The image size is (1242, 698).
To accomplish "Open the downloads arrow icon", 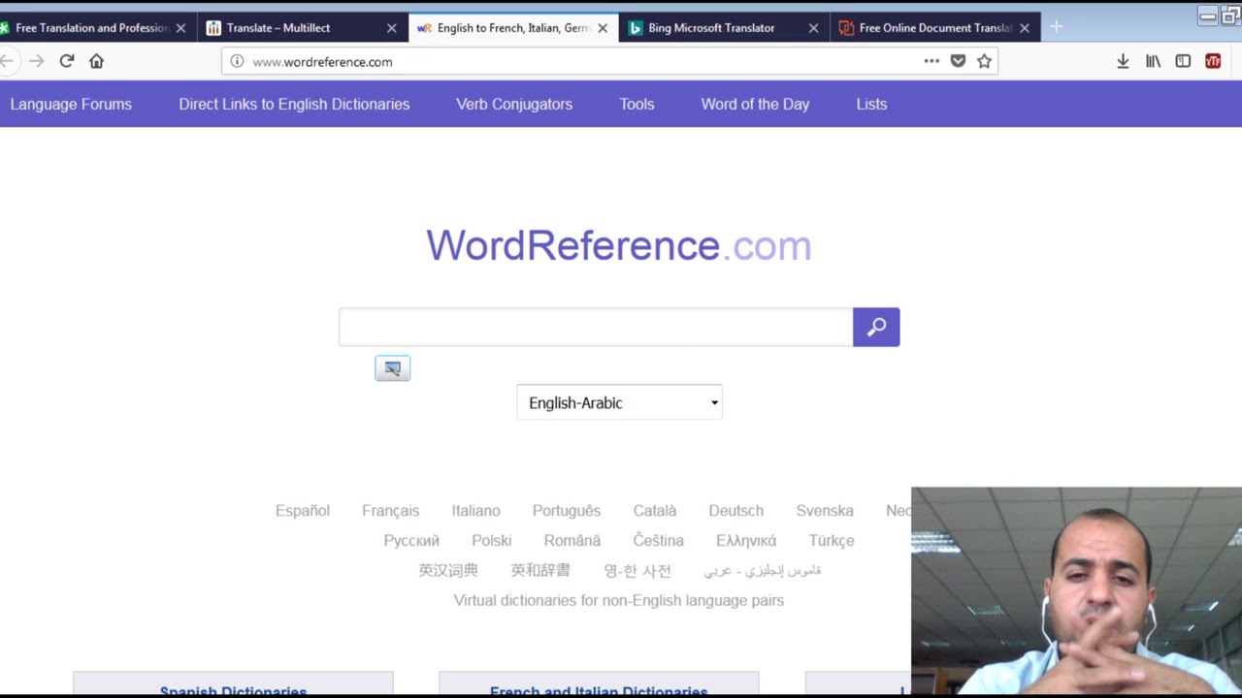I will pos(1123,61).
